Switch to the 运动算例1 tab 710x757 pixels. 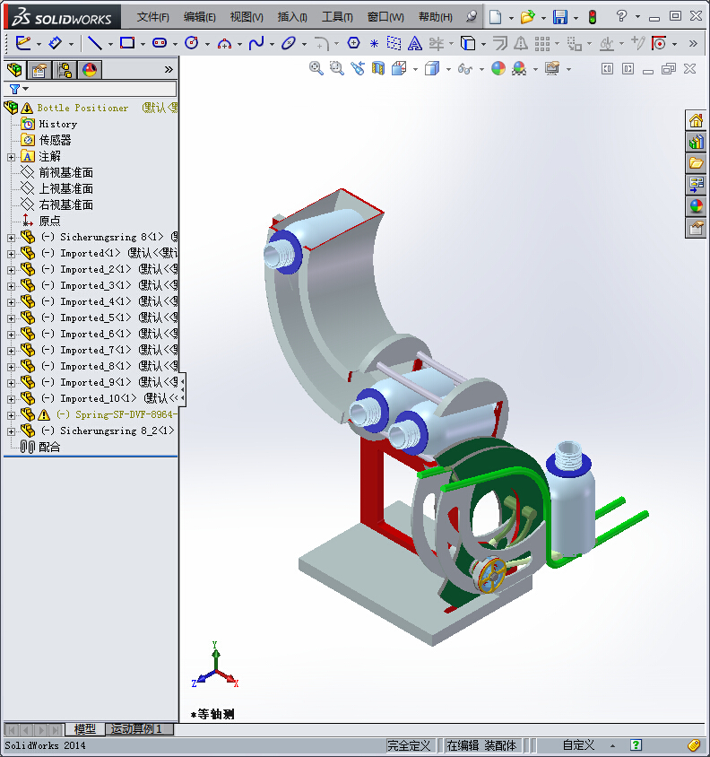[137, 729]
